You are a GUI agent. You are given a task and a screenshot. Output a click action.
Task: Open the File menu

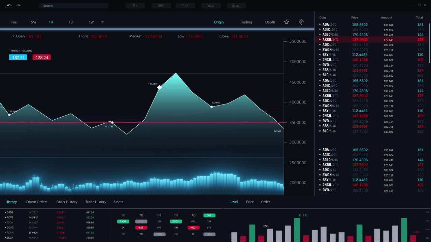click(x=135, y=6)
